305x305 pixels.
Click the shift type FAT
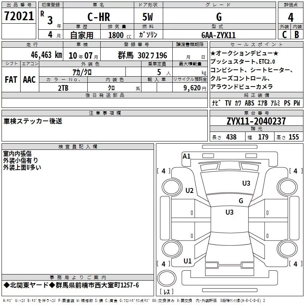click(x=11, y=80)
